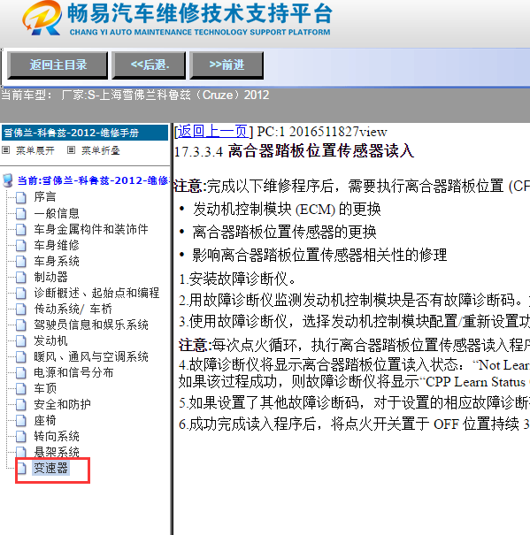530x535 pixels.
Task: Open the 制动器 tree item
Action: [50, 277]
